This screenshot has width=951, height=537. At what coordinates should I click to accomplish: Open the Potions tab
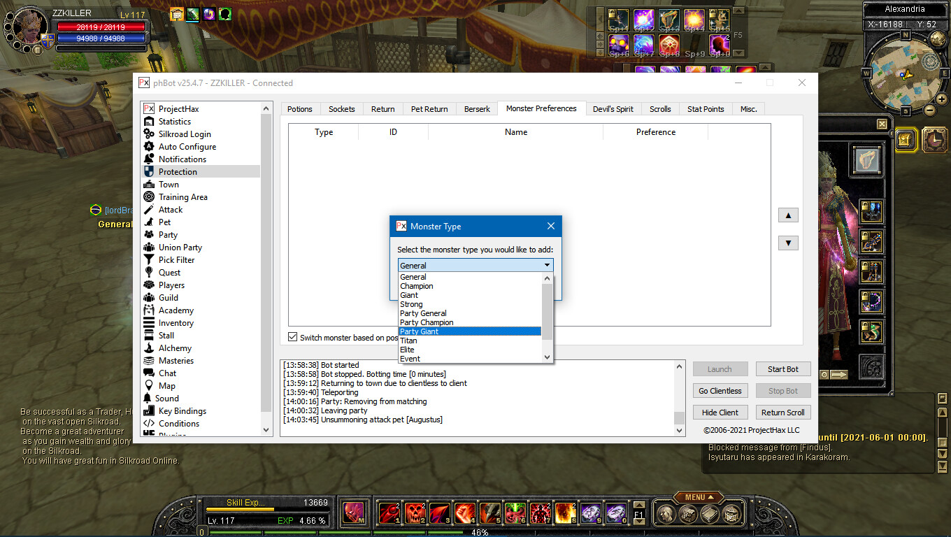(300, 109)
